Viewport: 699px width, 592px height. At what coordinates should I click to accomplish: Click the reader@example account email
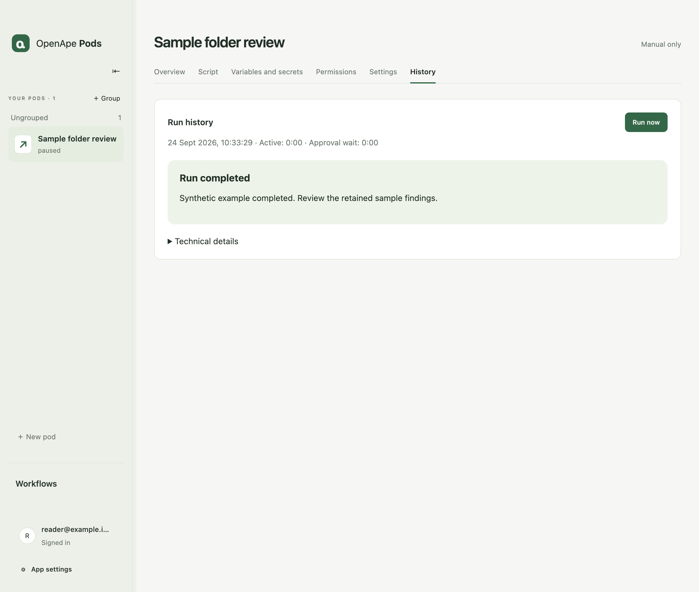(x=75, y=529)
